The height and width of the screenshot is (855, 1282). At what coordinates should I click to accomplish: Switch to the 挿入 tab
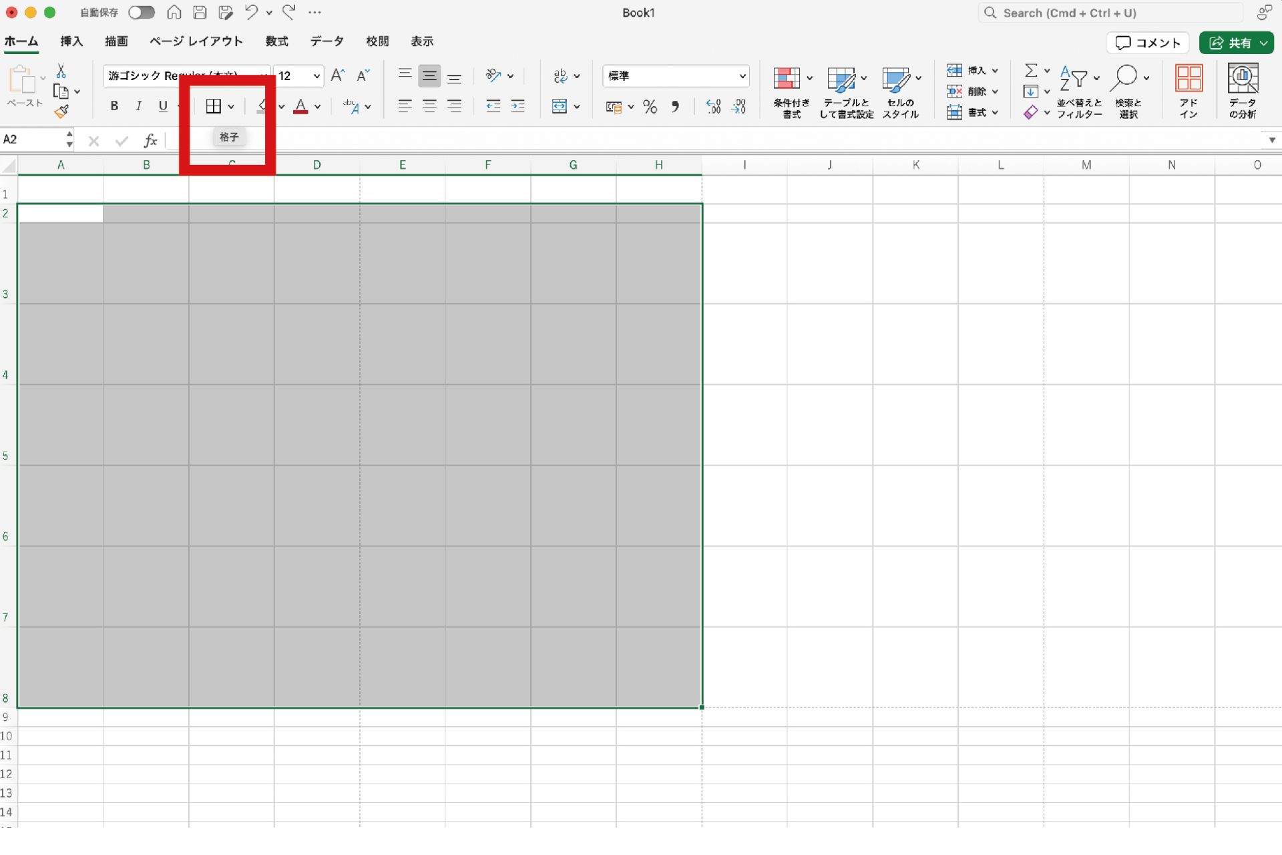click(x=71, y=41)
